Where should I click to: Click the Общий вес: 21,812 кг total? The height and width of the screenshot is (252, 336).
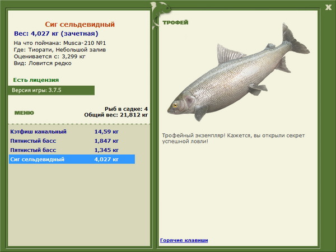[116, 115]
